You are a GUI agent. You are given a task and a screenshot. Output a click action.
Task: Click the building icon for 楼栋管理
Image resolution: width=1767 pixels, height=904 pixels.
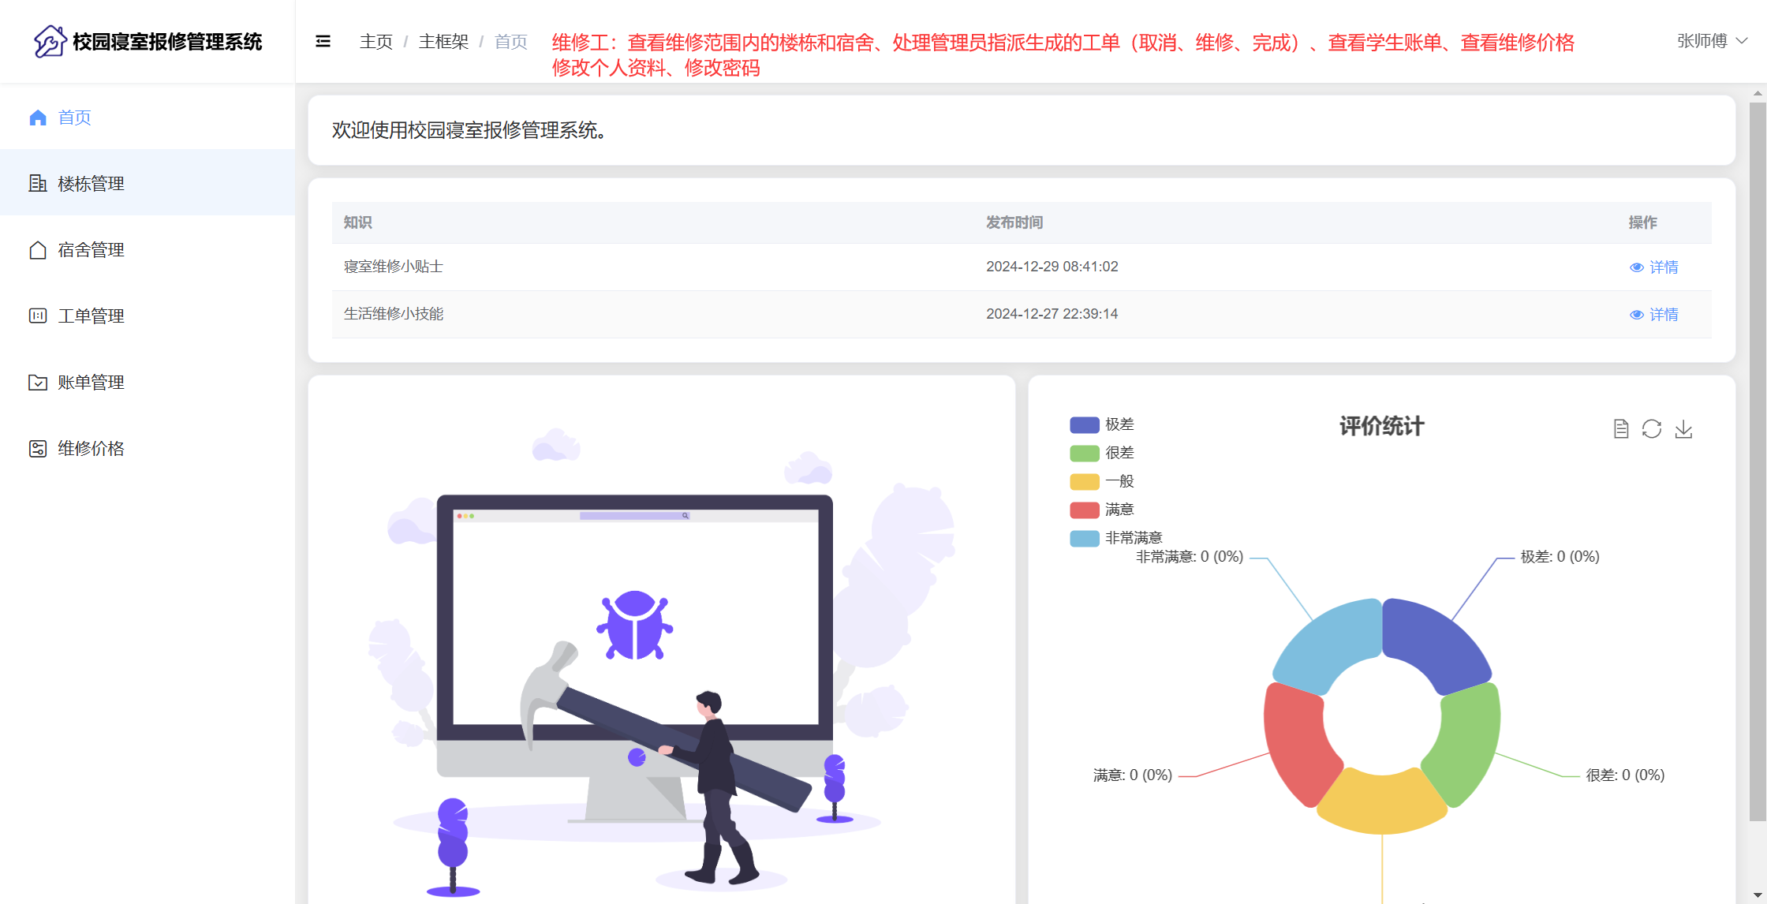click(37, 183)
